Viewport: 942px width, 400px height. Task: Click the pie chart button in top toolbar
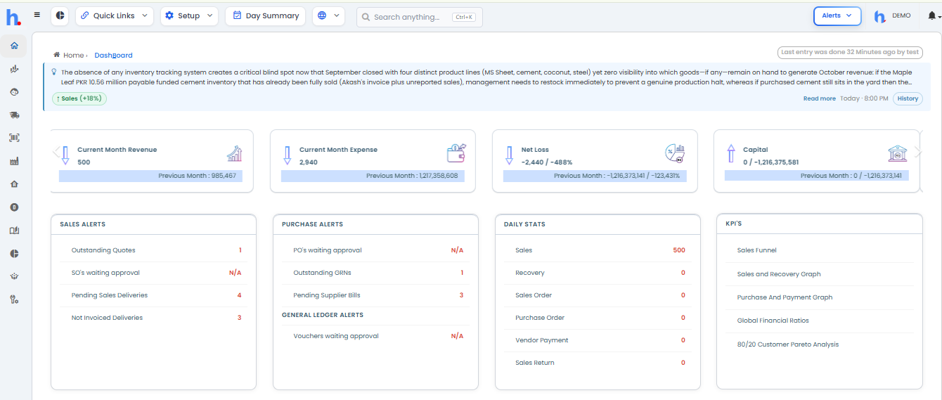point(60,15)
